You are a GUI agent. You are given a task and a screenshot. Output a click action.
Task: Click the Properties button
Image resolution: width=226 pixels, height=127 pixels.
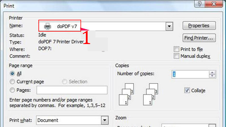tap(199, 26)
